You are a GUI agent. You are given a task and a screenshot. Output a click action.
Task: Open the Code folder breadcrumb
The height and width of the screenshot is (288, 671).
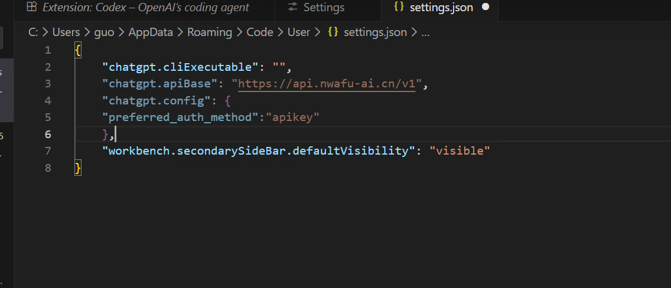click(259, 32)
